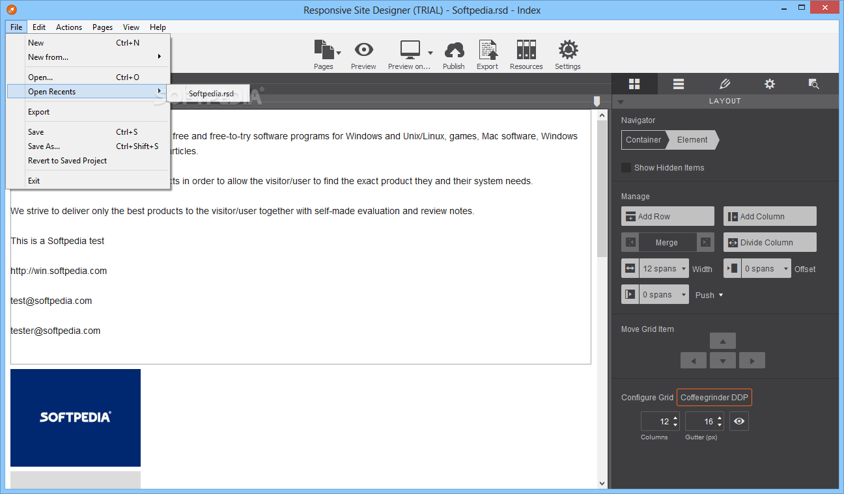Move grid item down
Viewport: 844px width, 494px height.
pyautogui.click(x=723, y=361)
